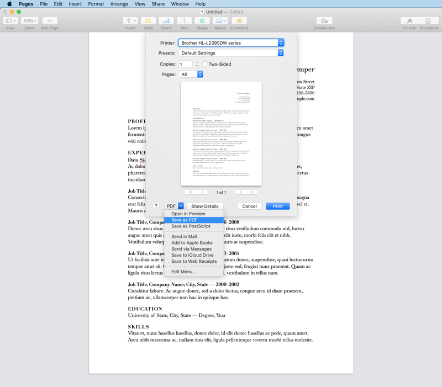Image resolution: width=442 pixels, height=387 pixels.
Task: Add a Shape from the toolbar
Action: [202, 21]
